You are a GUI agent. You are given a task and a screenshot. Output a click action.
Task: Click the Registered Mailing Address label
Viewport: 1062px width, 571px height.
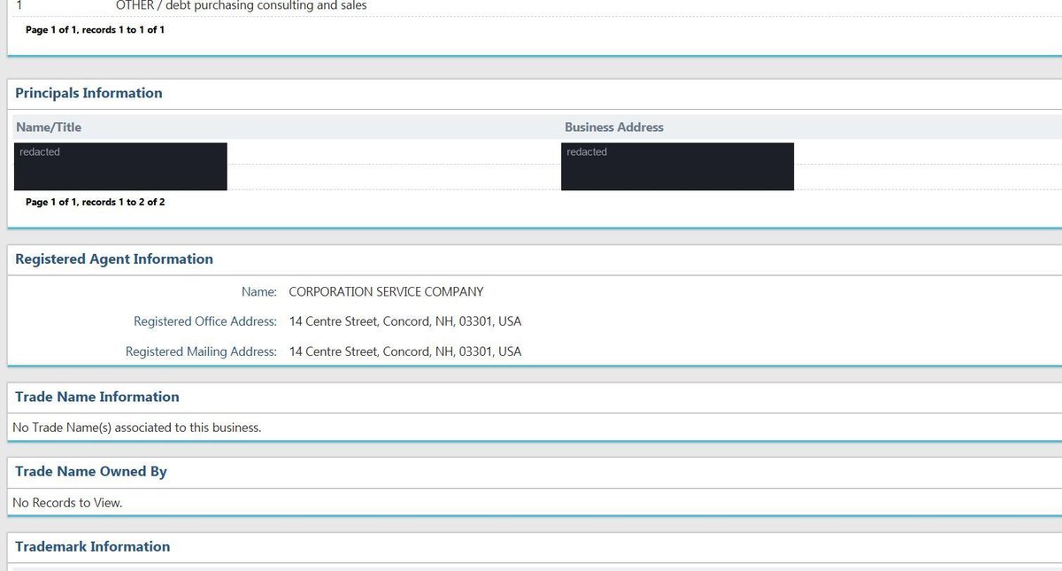point(201,351)
